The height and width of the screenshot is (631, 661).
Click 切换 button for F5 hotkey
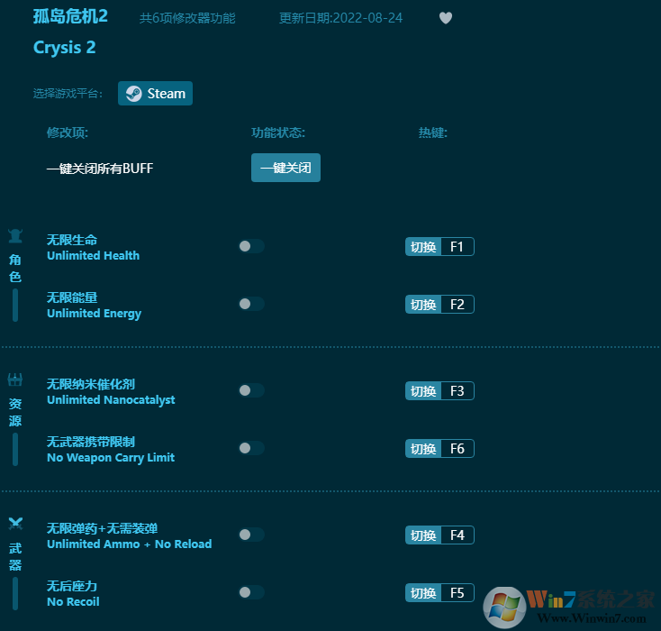423,593
